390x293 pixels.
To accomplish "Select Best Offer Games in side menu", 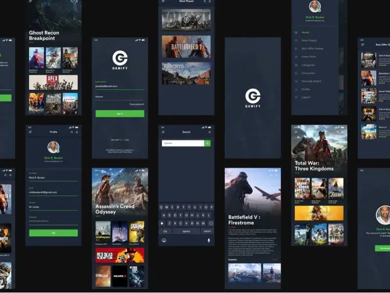I will coord(312,49).
